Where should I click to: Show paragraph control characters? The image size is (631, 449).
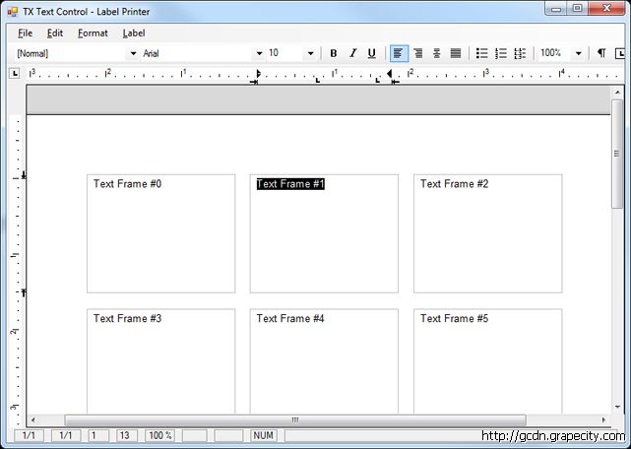point(601,53)
